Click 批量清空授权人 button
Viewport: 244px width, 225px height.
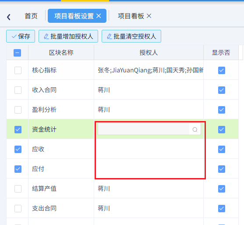[131, 36]
